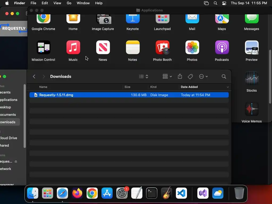
Task: Click the Today at 11:54 PM date cell
Action: click(195, 95)
